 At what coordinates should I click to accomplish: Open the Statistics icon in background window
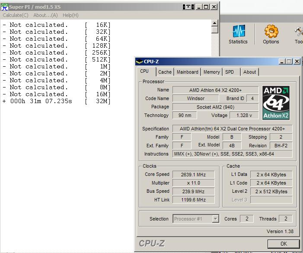238,34
